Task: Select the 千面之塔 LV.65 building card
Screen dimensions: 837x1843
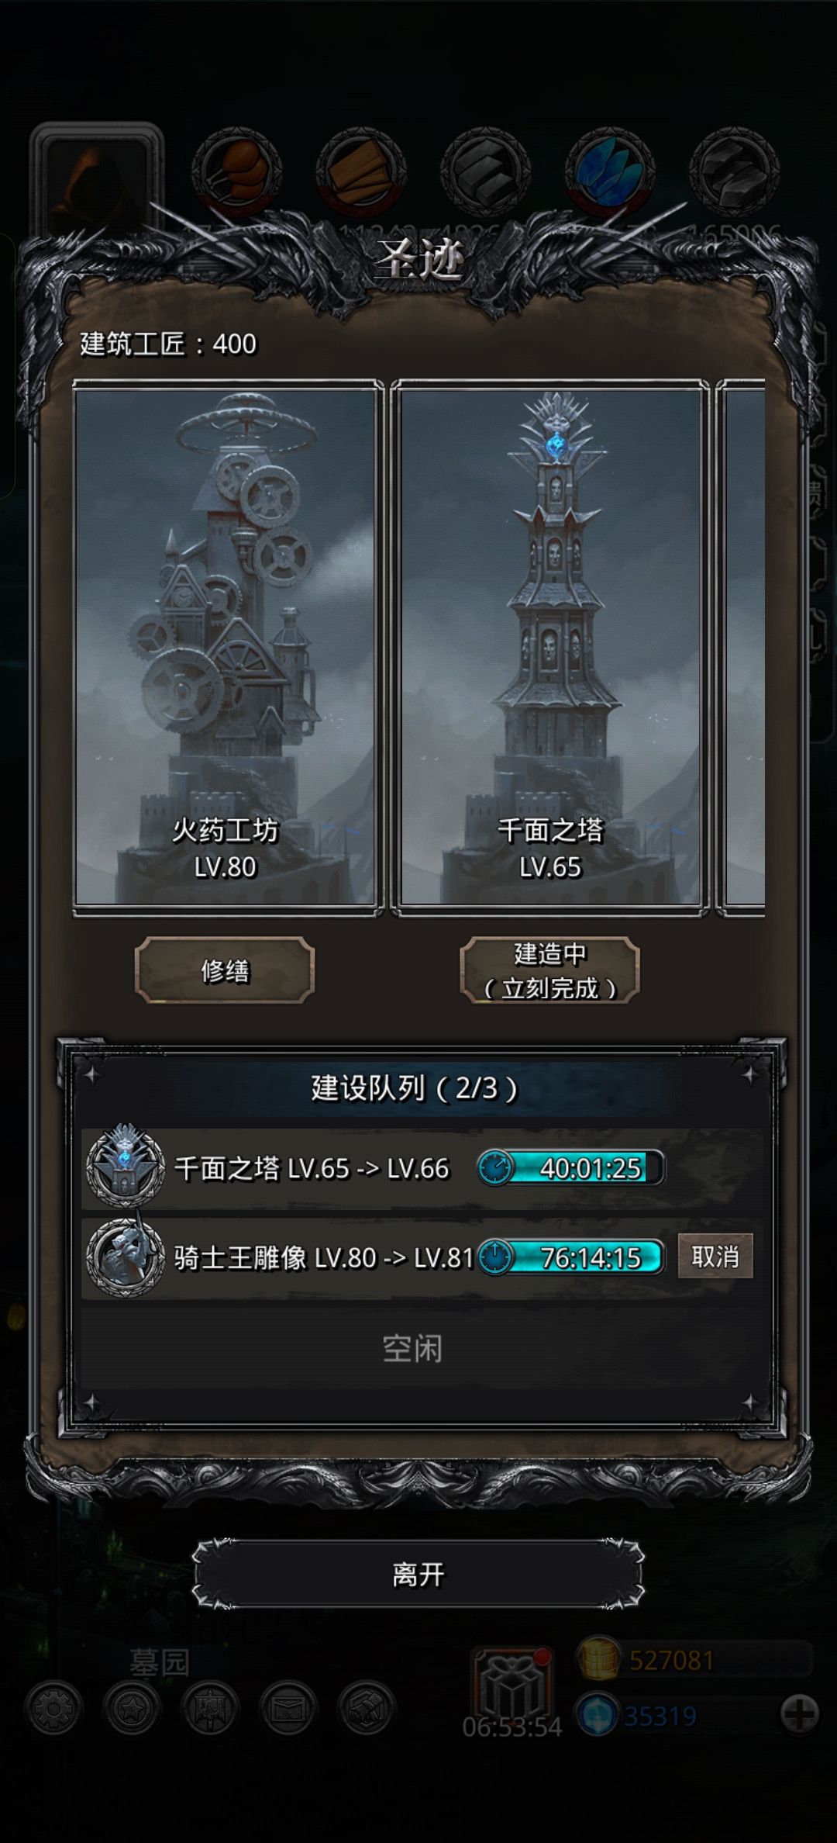Action: tap(550, 648)
